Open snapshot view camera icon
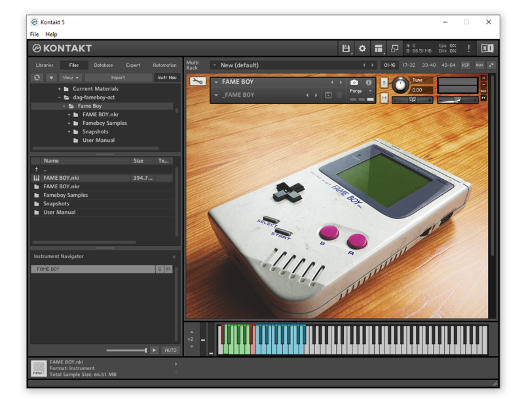This screenshot has width=524, height=410. [354, 82]
